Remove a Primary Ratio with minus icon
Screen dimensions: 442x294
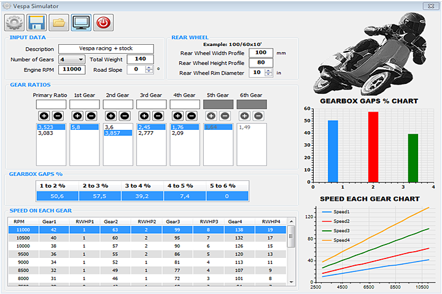(58, 116)
